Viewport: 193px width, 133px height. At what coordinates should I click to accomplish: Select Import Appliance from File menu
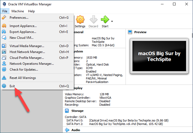click(x=23, y=26)
